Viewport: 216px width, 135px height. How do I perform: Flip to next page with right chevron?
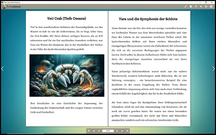click(213, 69)
